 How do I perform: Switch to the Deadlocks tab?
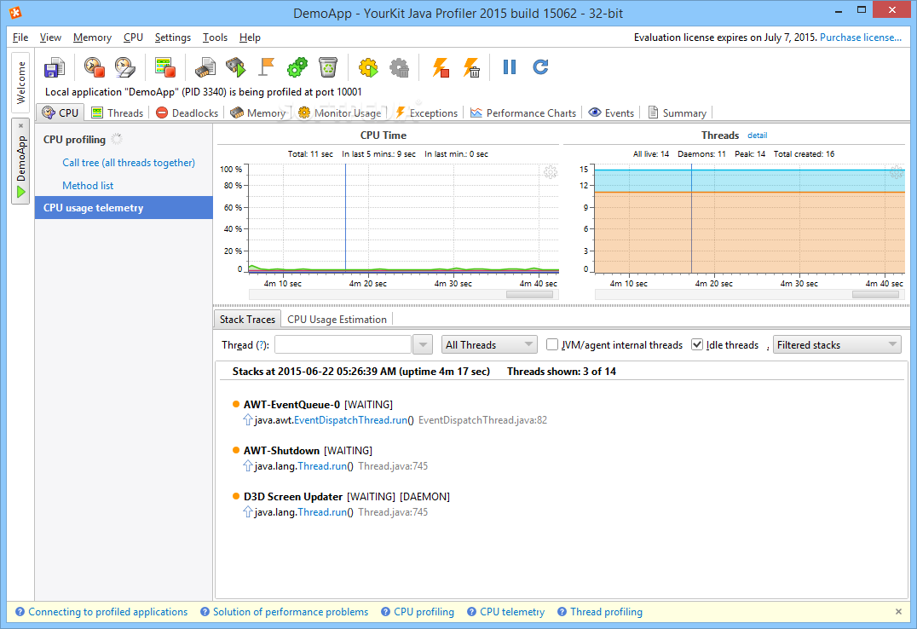(x=187, y=113)
